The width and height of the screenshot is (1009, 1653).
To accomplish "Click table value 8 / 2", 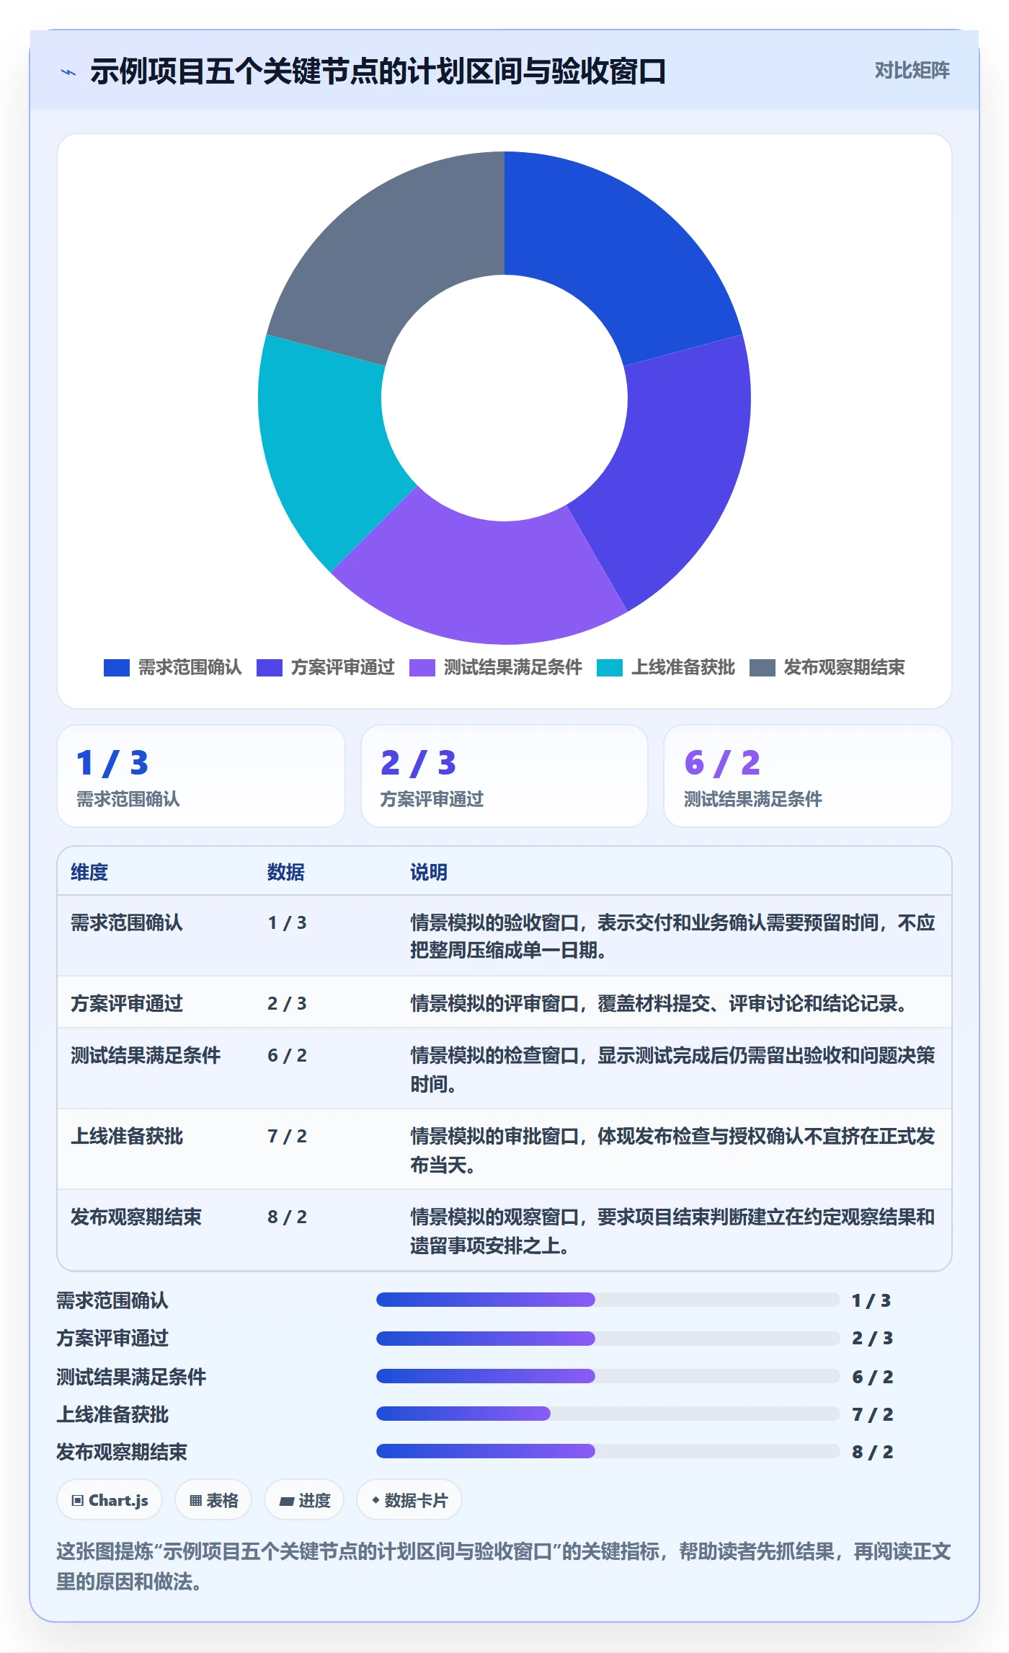I will click(x=288, y=1217).
